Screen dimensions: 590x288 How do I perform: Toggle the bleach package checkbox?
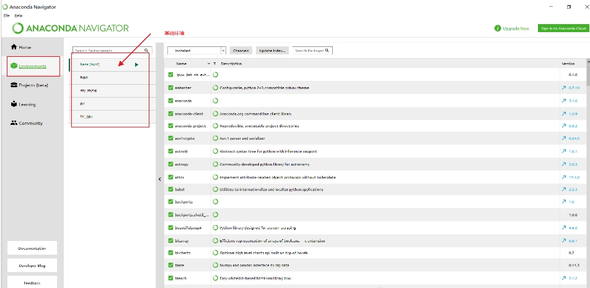pos(171,278)
